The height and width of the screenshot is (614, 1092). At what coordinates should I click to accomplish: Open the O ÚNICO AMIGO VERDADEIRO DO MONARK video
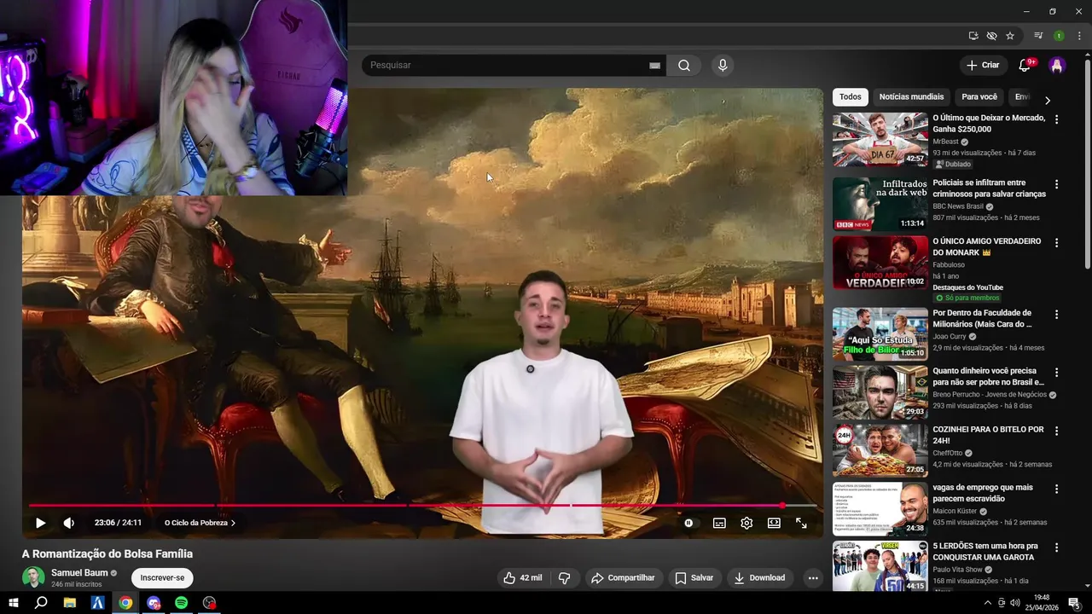click(x=987, y=247)
